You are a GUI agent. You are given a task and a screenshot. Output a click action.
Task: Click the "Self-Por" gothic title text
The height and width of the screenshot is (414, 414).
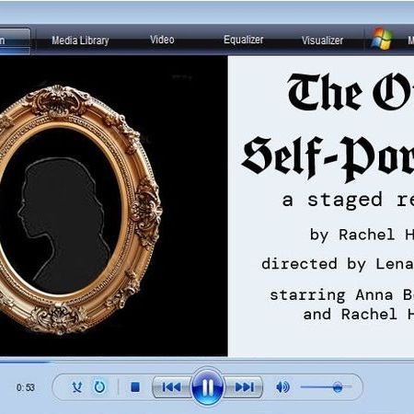pos(328,159)
